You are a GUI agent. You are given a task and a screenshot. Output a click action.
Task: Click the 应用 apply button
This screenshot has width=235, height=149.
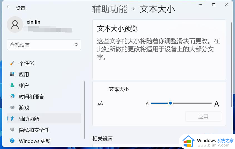[x=203, y=116]
